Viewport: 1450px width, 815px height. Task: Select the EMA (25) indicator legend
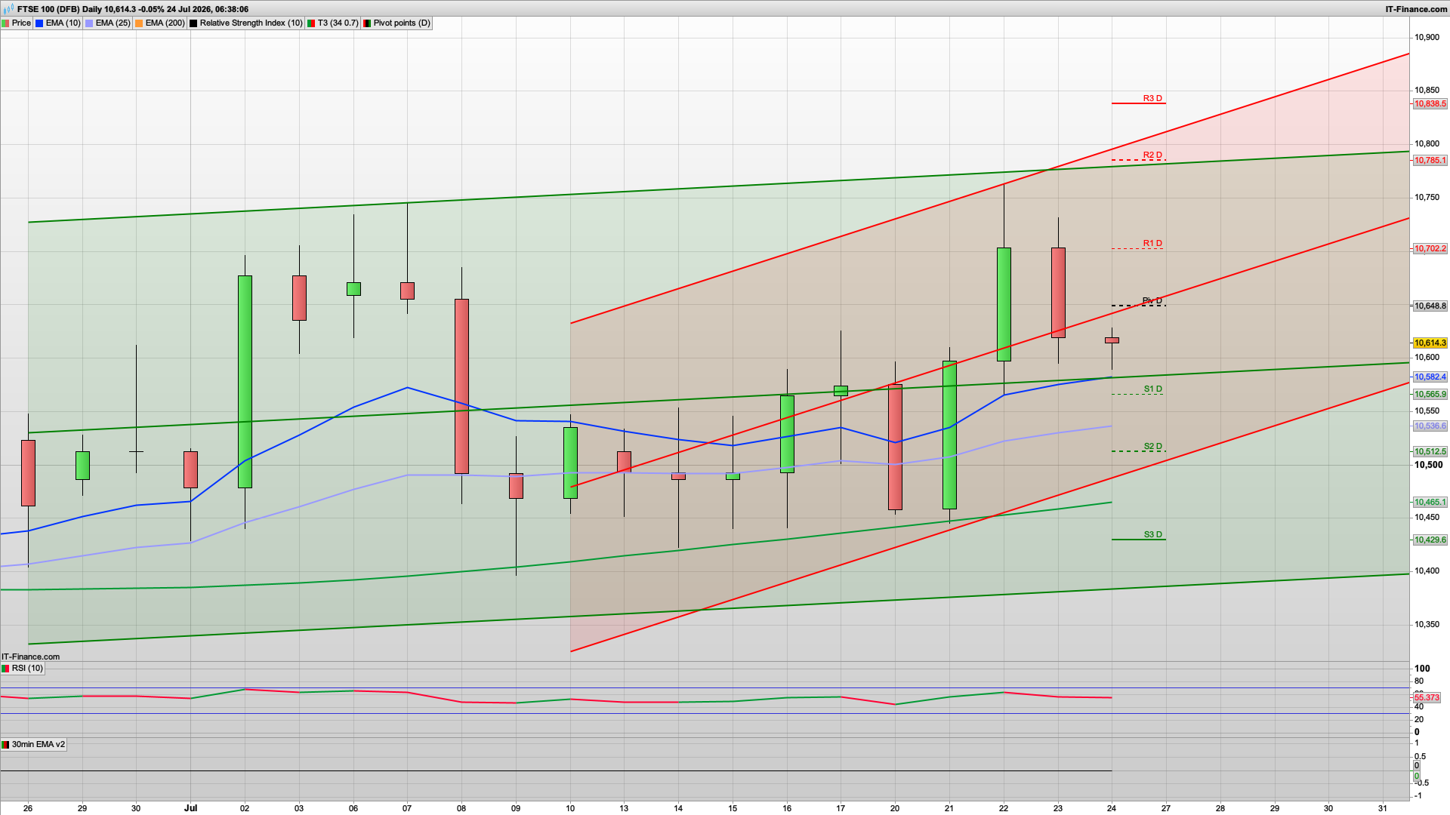click(108, 23)
